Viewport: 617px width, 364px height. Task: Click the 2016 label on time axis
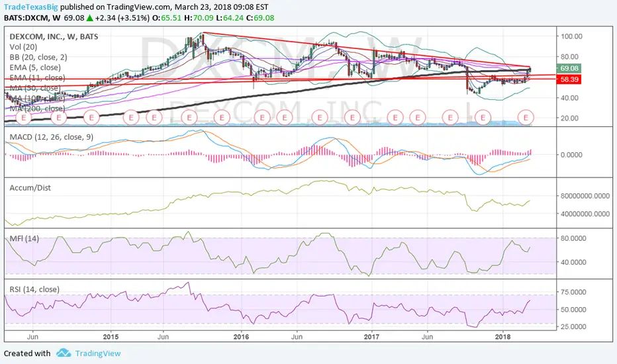[x=241, y=337]
